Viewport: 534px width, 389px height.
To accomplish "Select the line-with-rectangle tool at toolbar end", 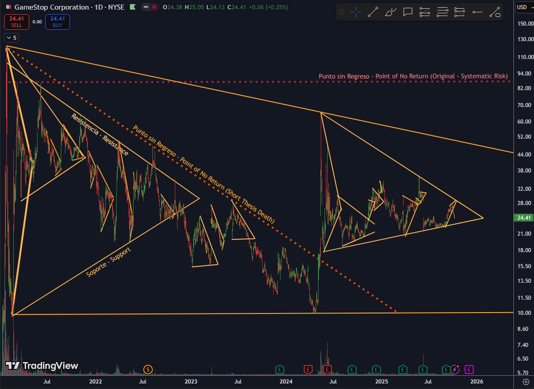I will pyautogui.click(x=495, y=12).
